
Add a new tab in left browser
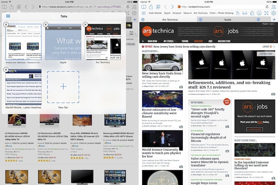[x=135, y=19]
